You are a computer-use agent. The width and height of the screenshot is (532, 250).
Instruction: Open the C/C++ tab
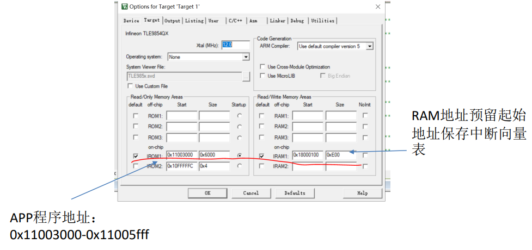coord(235,21)
